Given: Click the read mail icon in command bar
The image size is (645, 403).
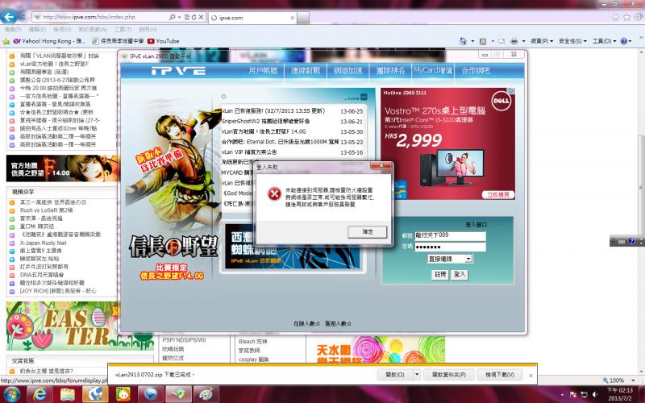Looking at the screenshot, I should click(x=501, y=41).
